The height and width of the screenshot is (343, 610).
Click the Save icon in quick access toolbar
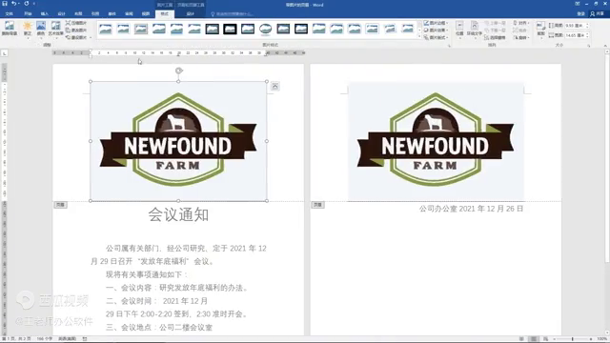pos(5,4)
